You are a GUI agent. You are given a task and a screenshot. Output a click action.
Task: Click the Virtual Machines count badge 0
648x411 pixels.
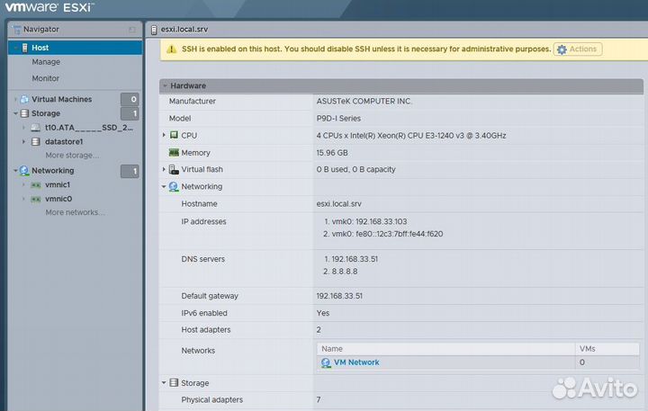[130, 100]
